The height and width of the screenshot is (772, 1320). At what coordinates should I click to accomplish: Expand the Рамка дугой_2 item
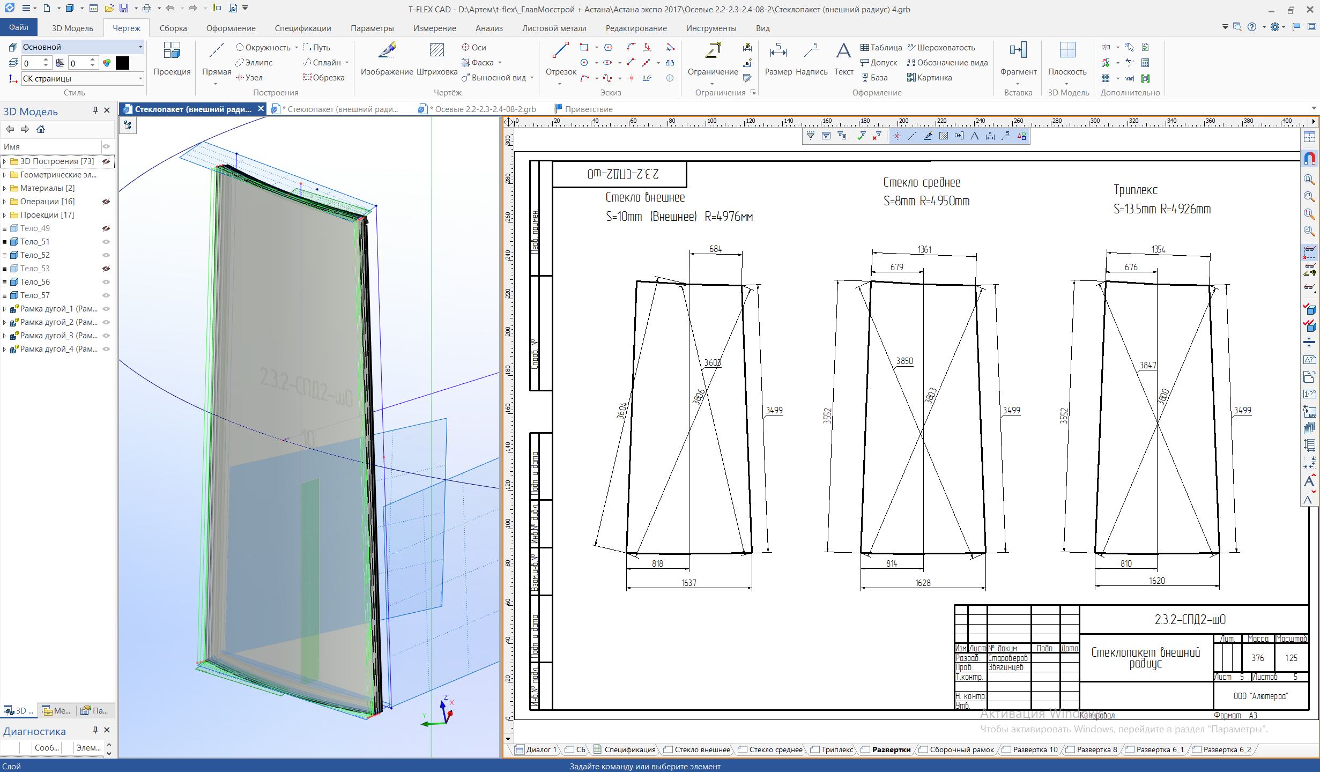click(5, 322)
